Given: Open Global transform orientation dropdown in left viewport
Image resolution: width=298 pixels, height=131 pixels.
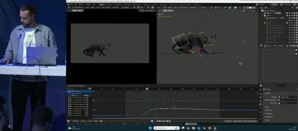Looking at the screenshot, I should 127,7.
